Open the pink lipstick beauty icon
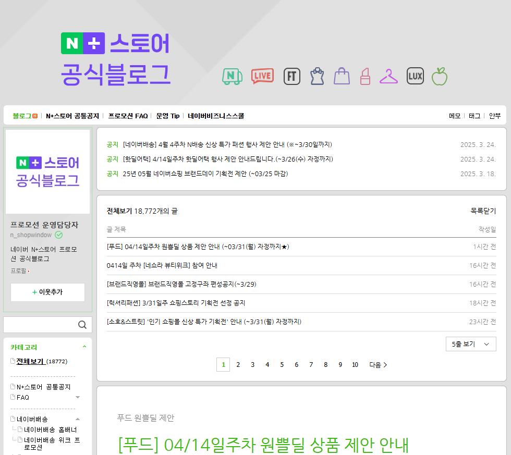This screenshot has height=455, width=511. tap(366, 76)
